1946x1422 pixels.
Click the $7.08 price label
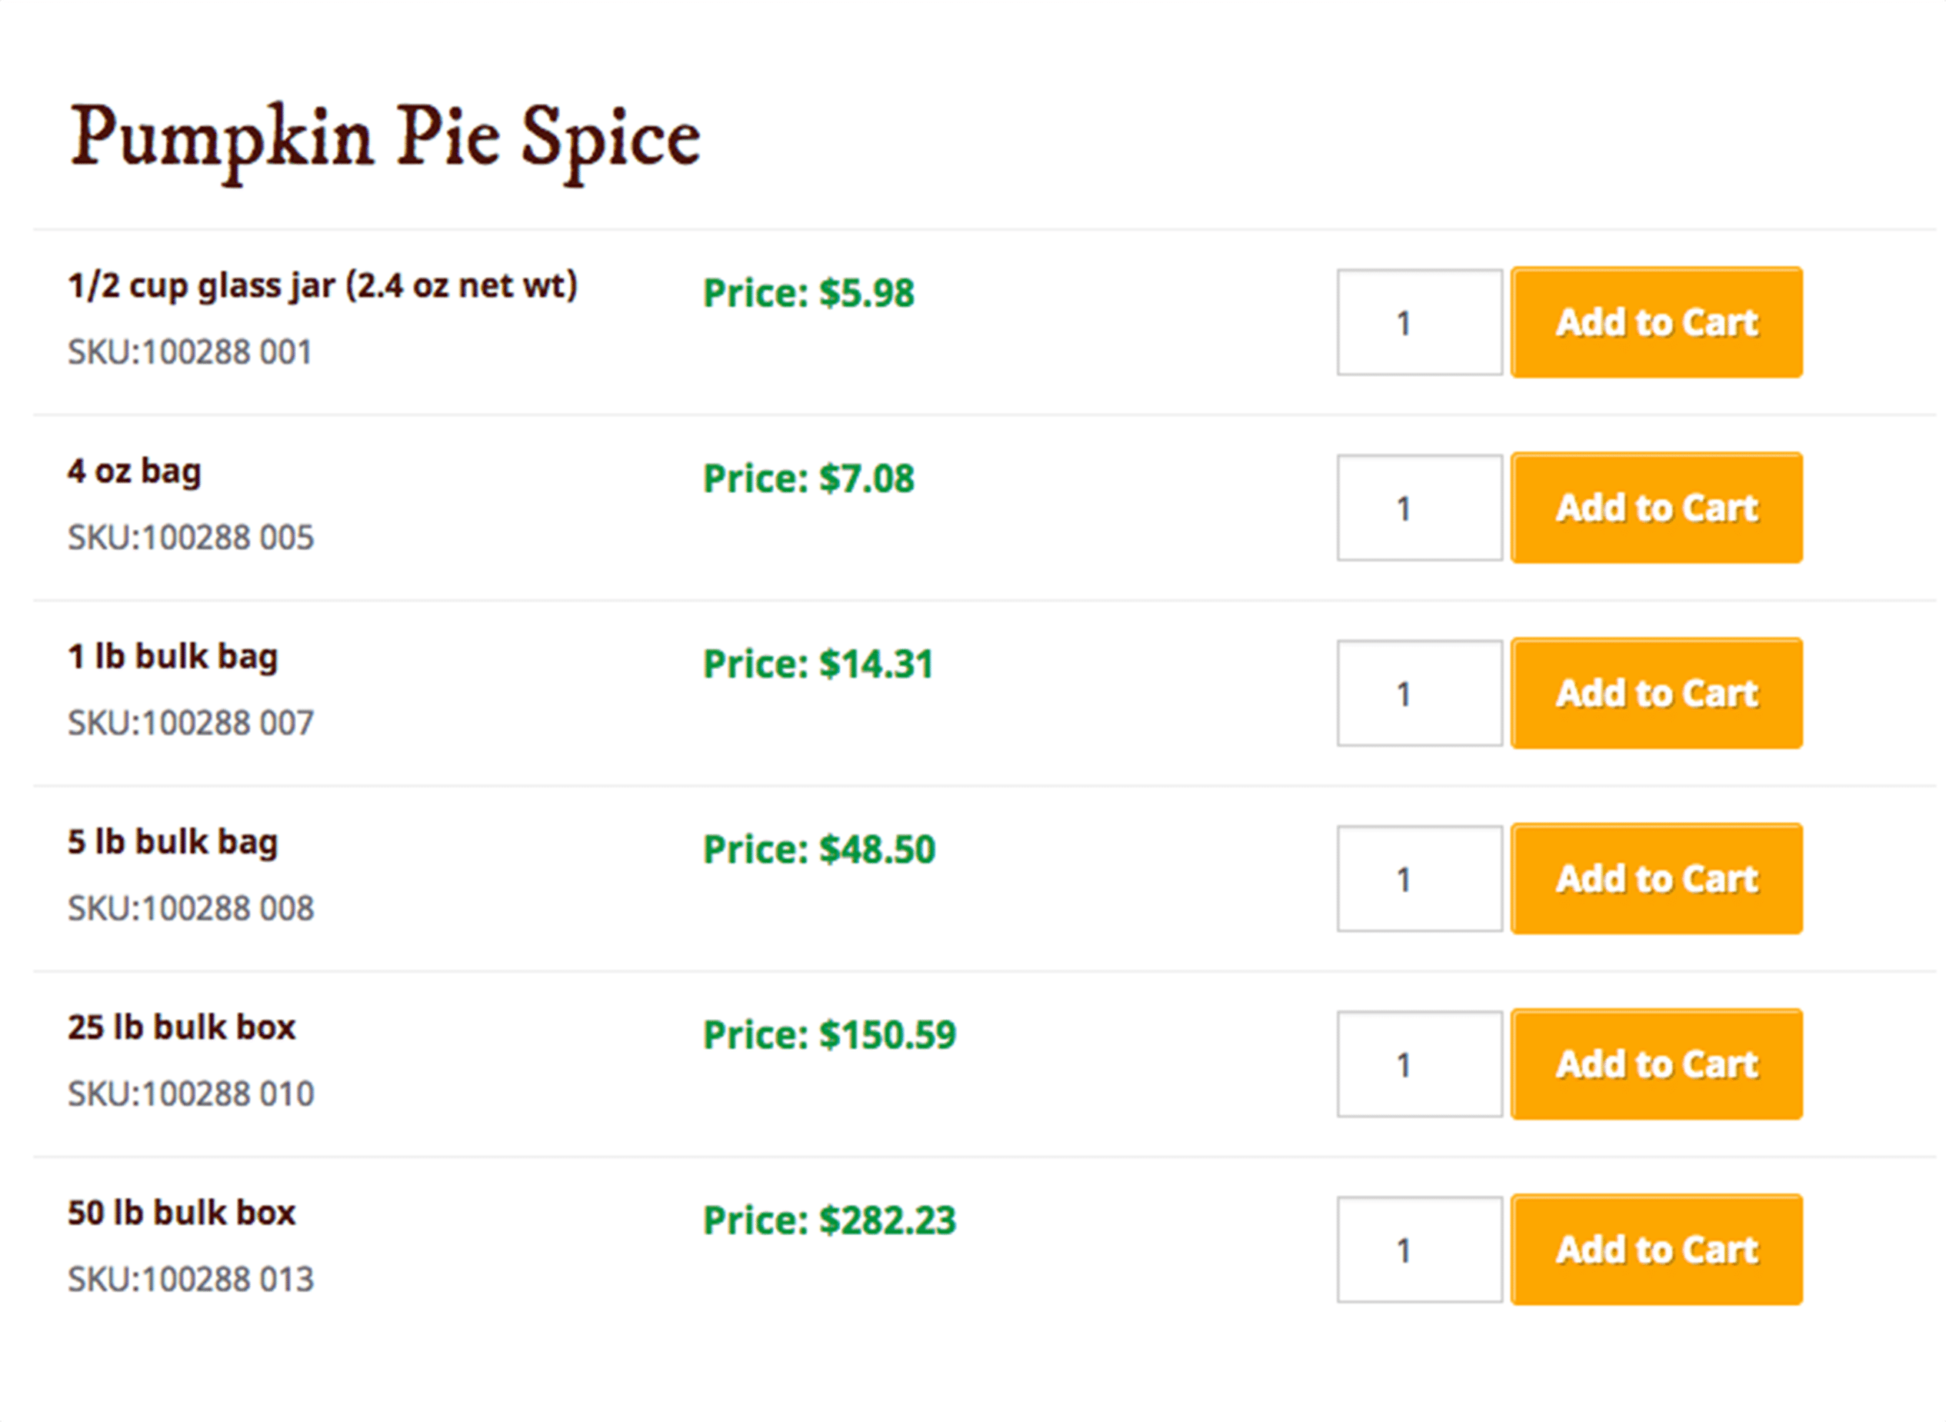[808, 478]
